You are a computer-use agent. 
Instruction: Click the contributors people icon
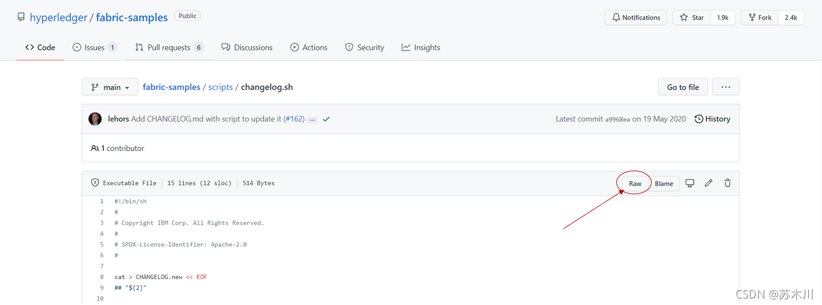click(94, 148)
